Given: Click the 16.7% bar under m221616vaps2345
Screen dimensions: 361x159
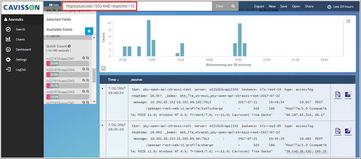Looking at the screenshot, I should pos(68,85).
